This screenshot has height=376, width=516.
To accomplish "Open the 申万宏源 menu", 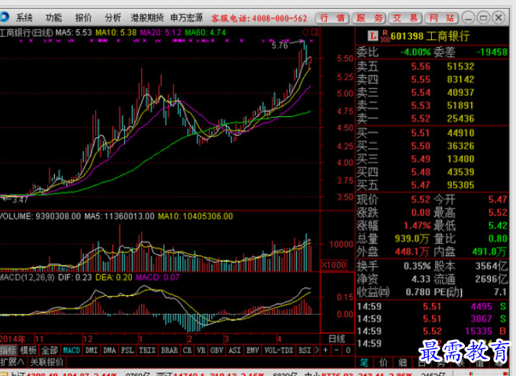I will 187,17.
